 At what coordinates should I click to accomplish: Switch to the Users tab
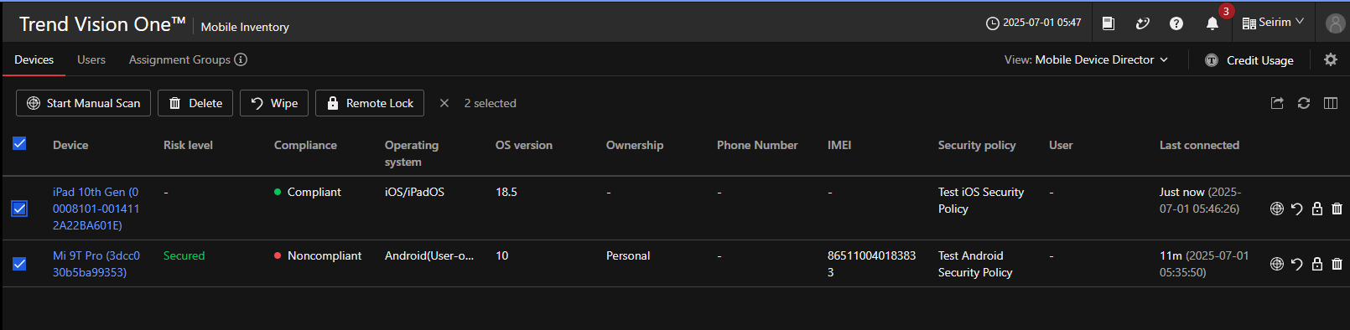click(x=91, y=59)
